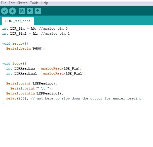Select the LDR_test_code tab
153x147 pixels.
pos(18,21)
